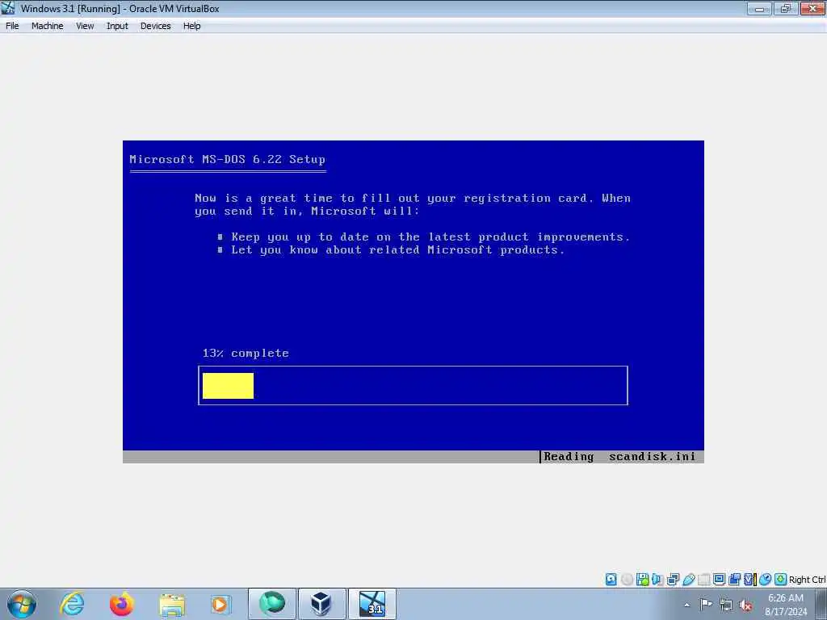The width and height of the screenshot is (827, 620).
Task: Open Windows Explorer folder icon in taskbar
Action: pyautogui.click(x=172, y=605)
